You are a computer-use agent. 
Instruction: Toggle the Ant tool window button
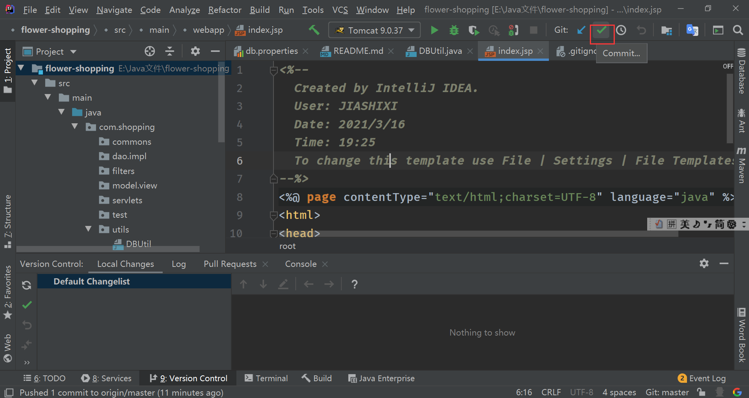pos(742,121)
